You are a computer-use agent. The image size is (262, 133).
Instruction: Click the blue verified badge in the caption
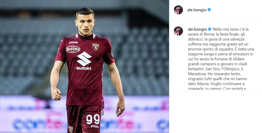210,29
